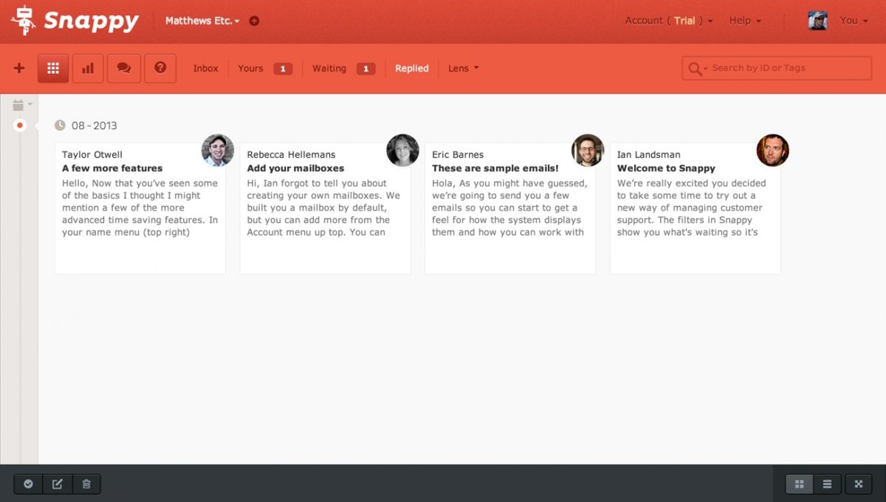Click the calendar icon in the timeline
The width and height of the screenshot is (886, 502).
pyautogui.click(x=18, y=105)
